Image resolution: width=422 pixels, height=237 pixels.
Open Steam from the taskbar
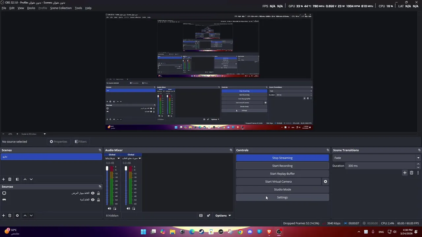tap(201, 232)
